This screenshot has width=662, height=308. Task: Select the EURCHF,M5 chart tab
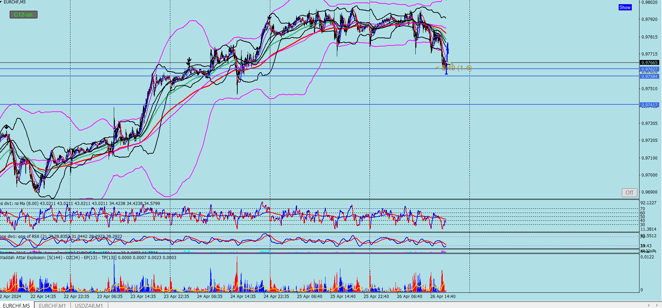[x=16, y=305]
